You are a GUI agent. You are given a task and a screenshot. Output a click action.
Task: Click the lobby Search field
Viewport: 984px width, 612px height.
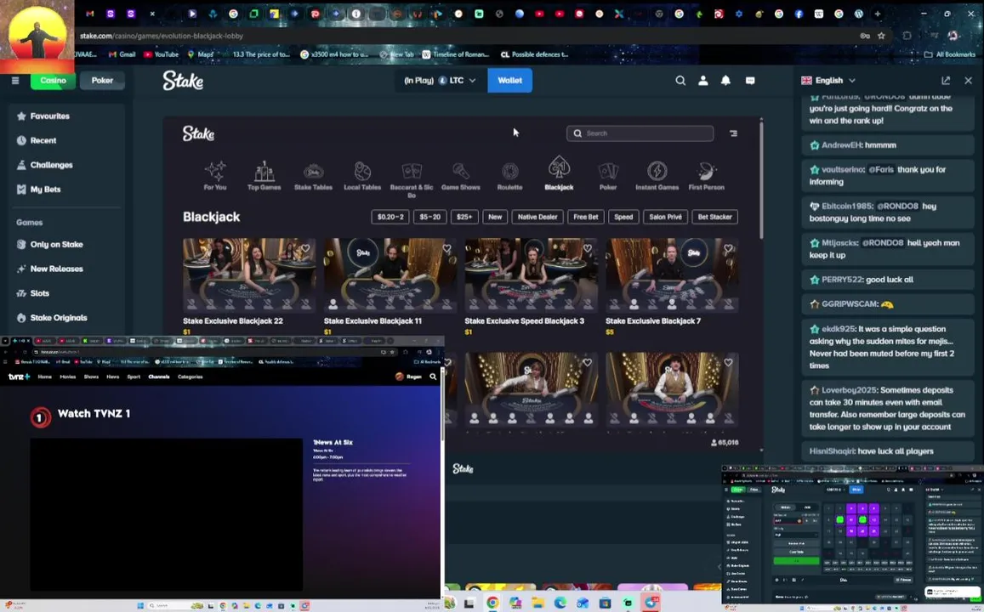pyautogui.click(x=640, y=133)
